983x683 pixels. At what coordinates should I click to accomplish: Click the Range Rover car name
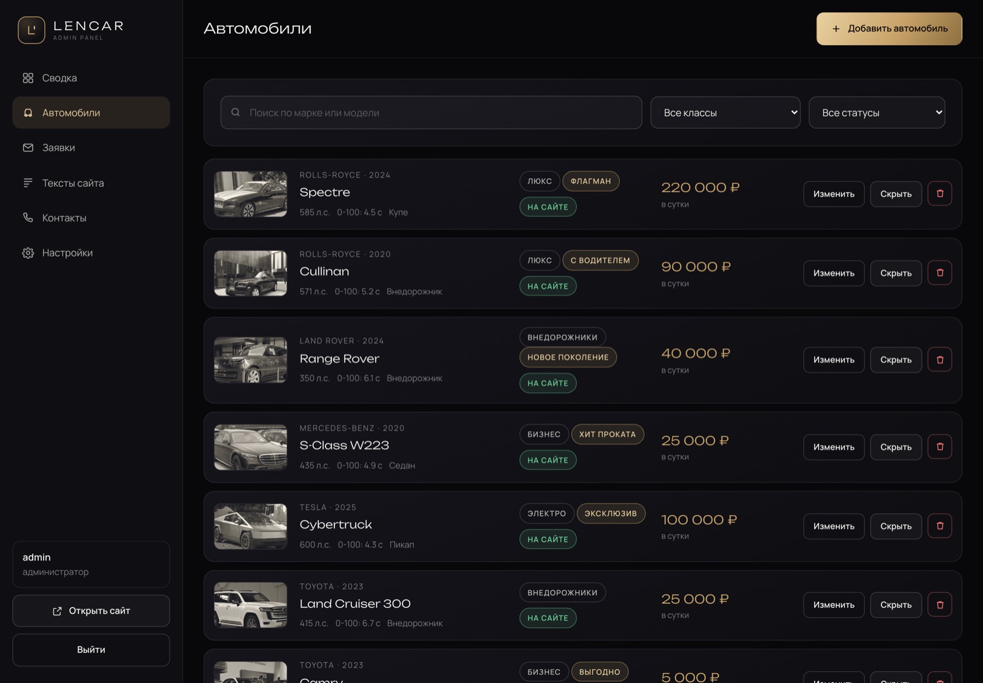pos(340,359)
